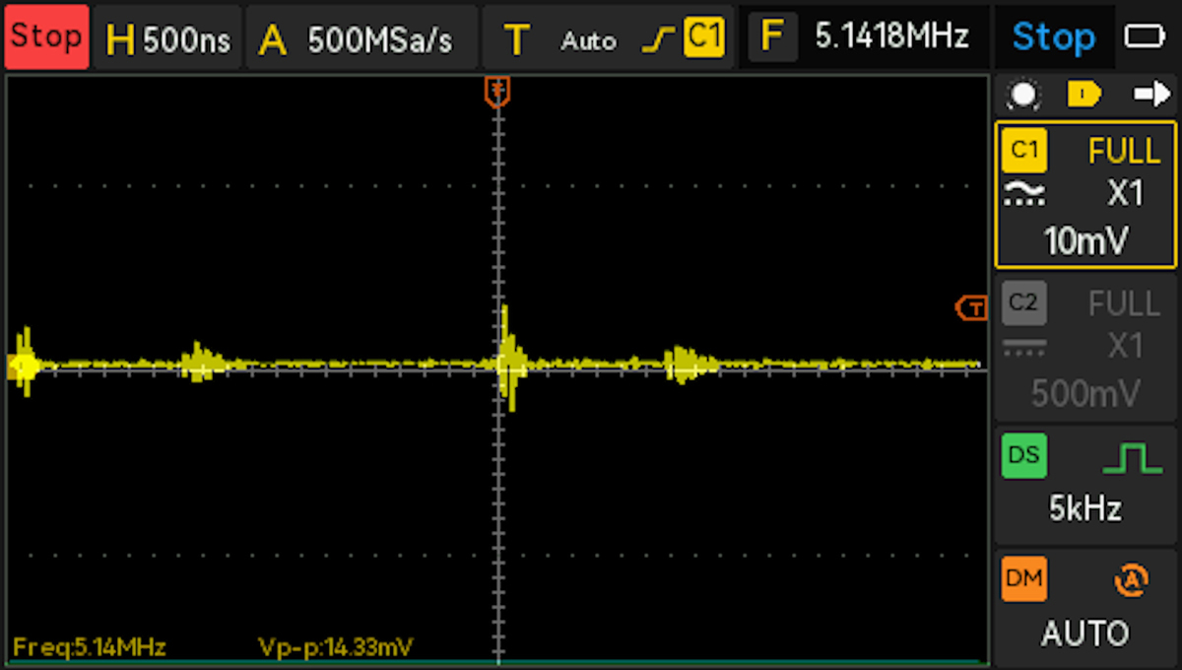Click the green square wave output icon
This screenshot has width=1182, height=670.
click(x=1132, y=457)
